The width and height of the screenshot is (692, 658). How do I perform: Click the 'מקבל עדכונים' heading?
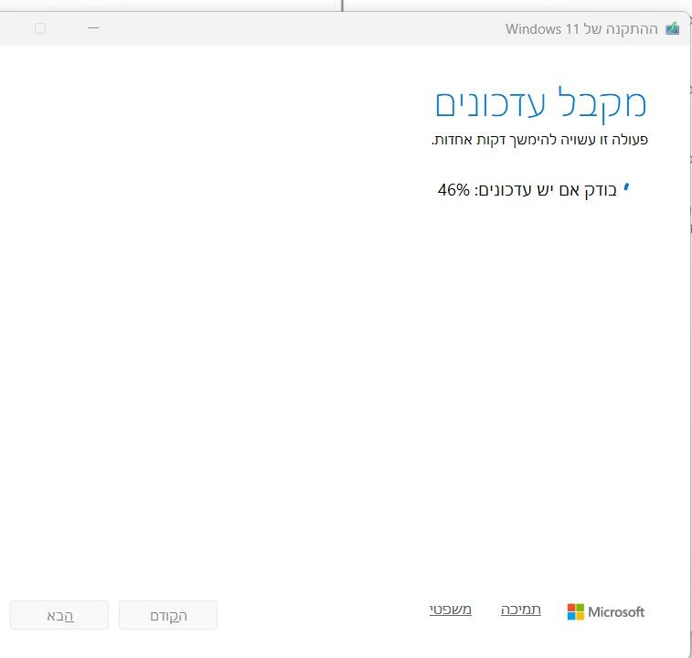pos(540,104)
